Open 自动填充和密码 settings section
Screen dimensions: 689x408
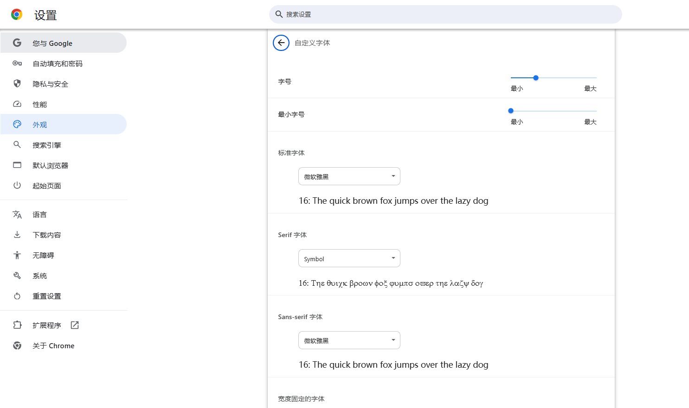tap(64, 63)
